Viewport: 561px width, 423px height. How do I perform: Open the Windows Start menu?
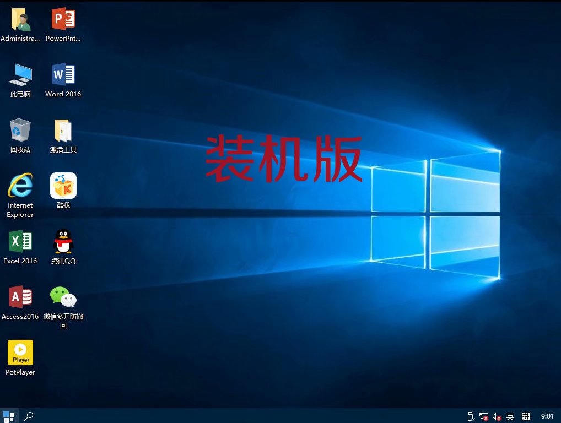coord(9,416)
